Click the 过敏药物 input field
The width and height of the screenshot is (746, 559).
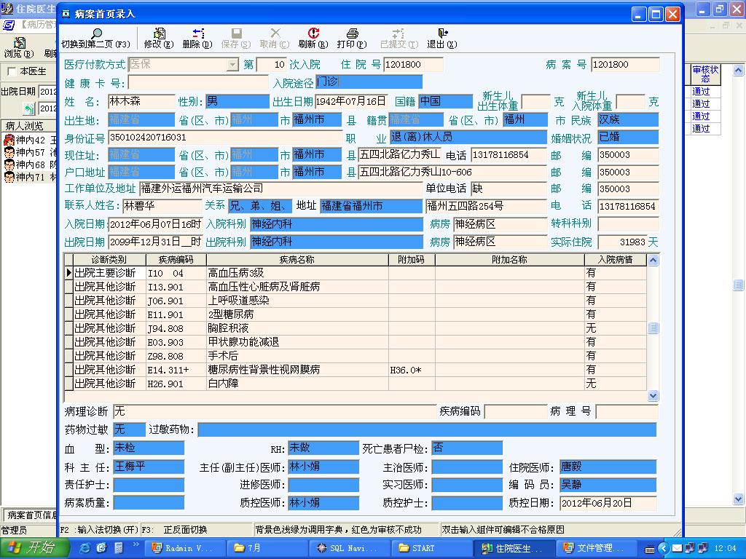[x=427, y=429]
